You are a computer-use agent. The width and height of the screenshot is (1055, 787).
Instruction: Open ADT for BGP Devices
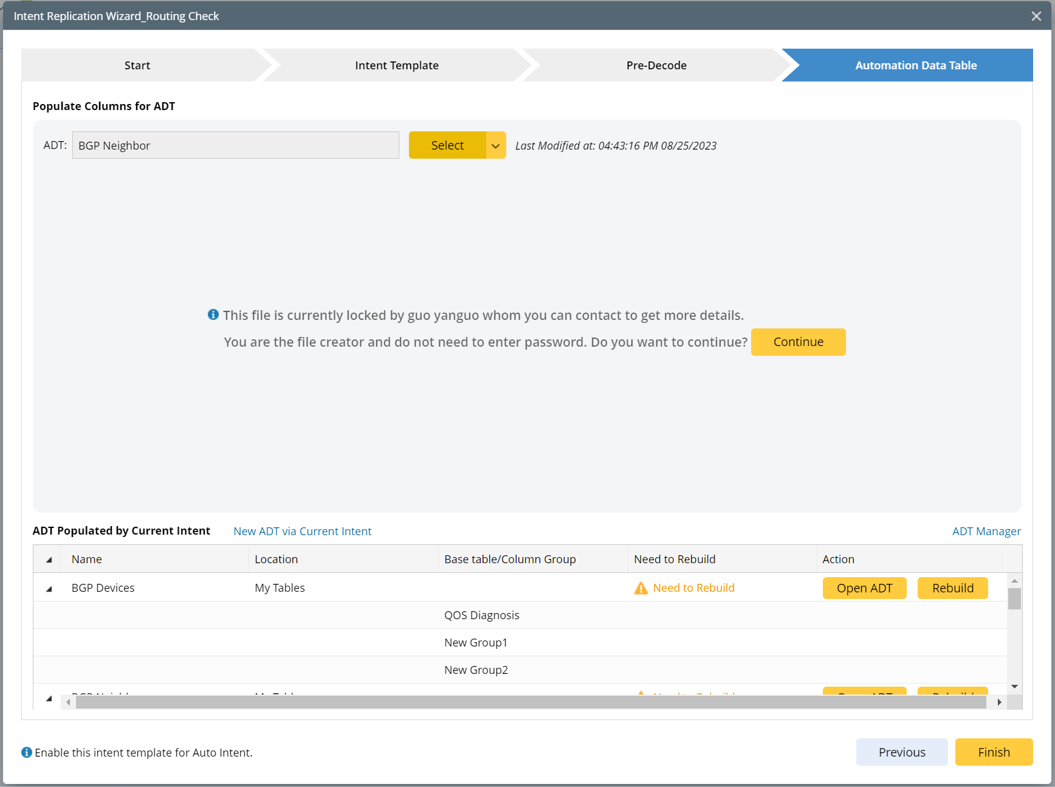coord(864,588)
